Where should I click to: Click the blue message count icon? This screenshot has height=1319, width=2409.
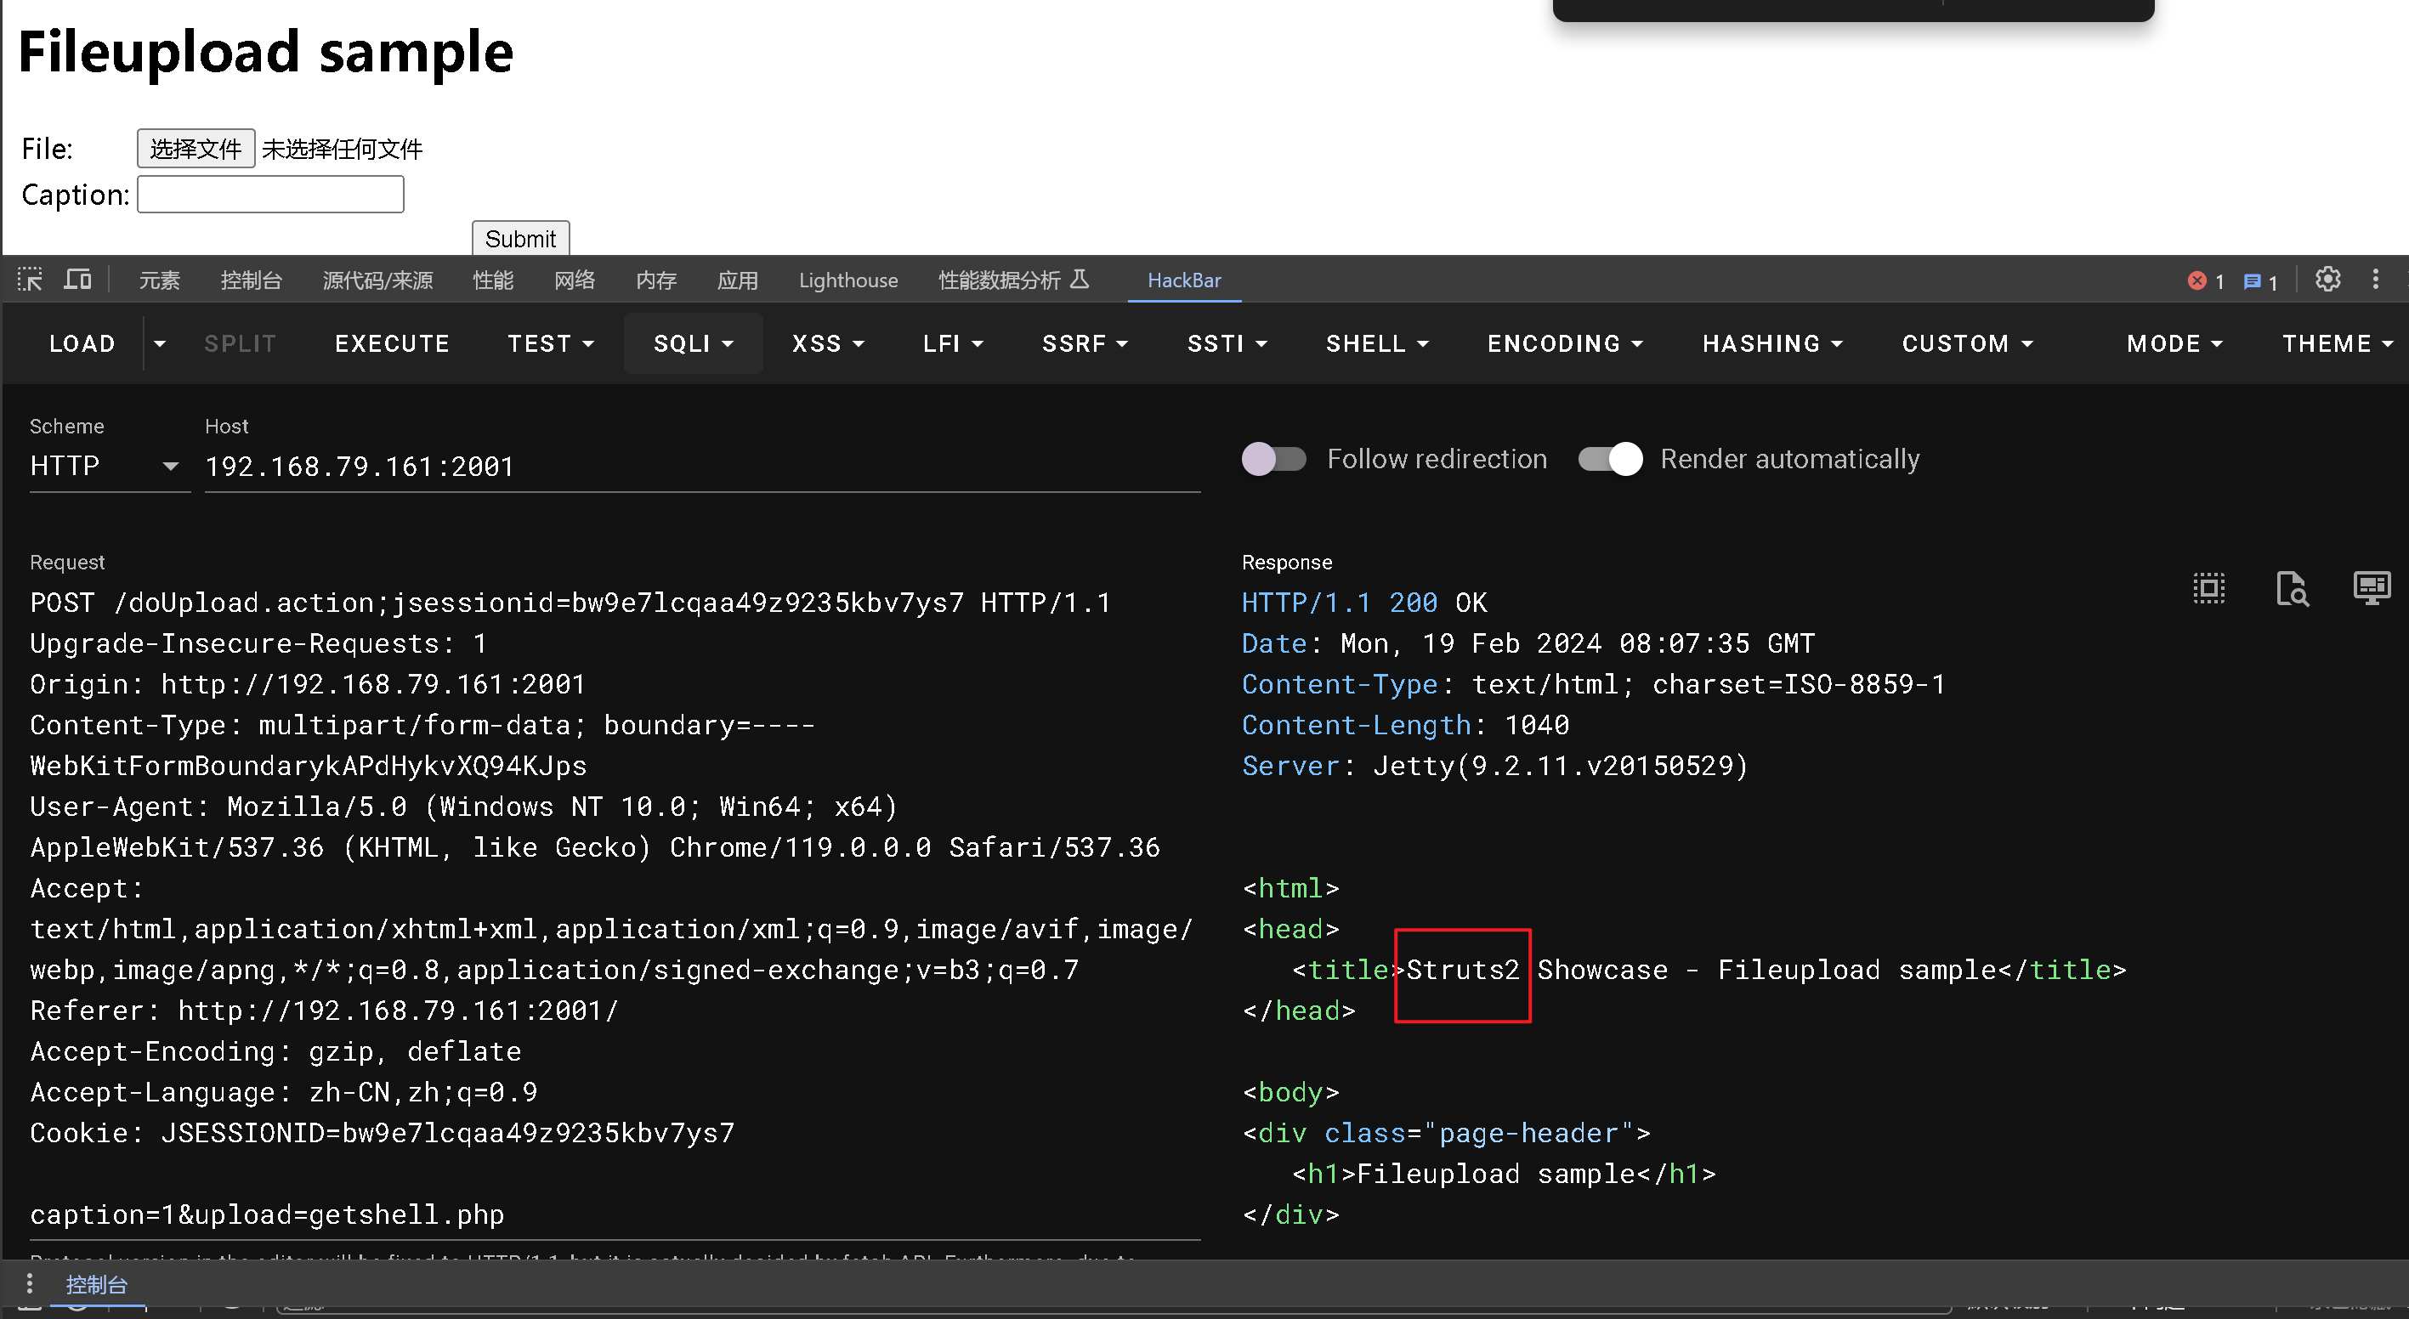2253,281
